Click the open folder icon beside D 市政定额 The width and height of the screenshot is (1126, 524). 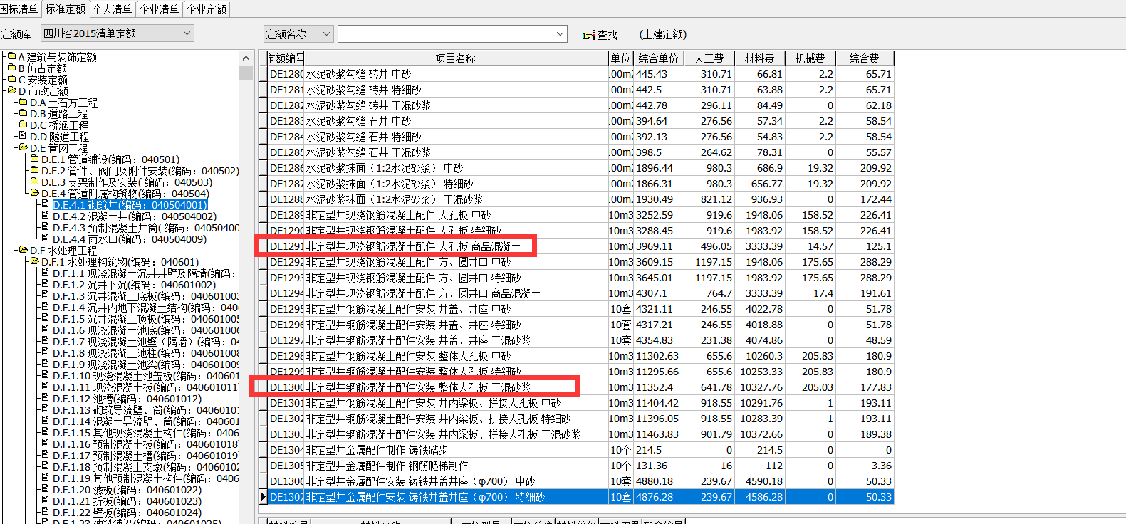point(11,90)
